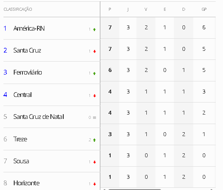The height and width of the screenshot is (190, 223).
Task: Open the América-RN team link
Action: click(29, 28)
